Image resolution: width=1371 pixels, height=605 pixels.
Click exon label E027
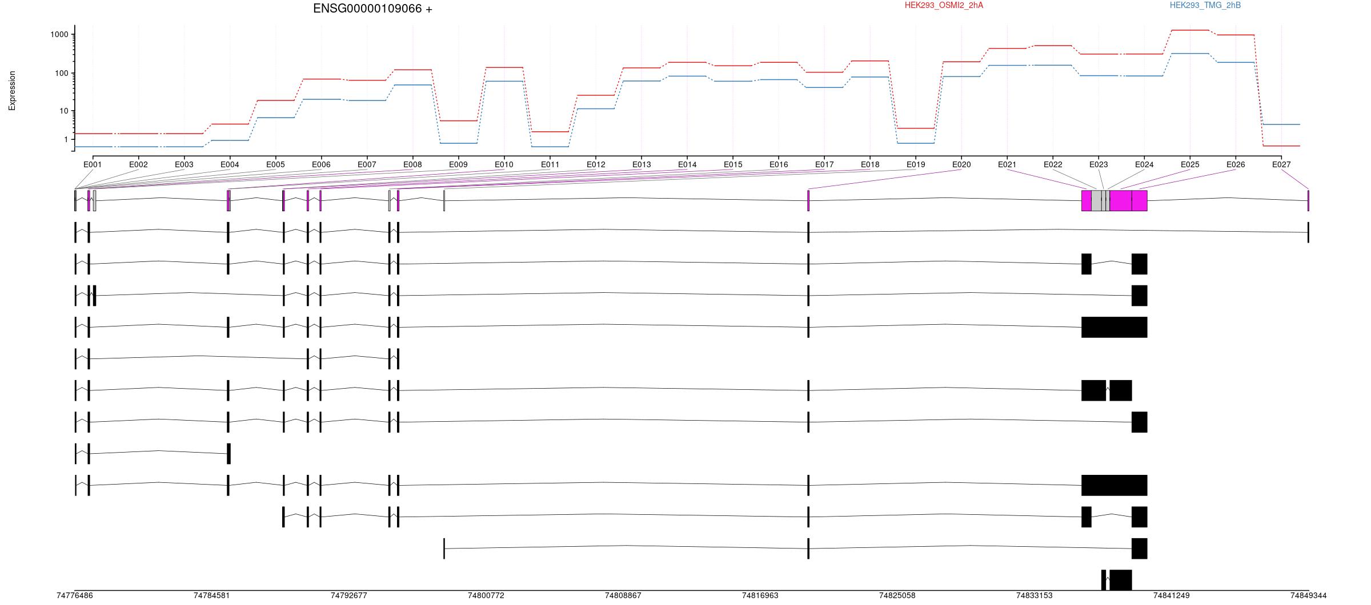(1281, 164)
